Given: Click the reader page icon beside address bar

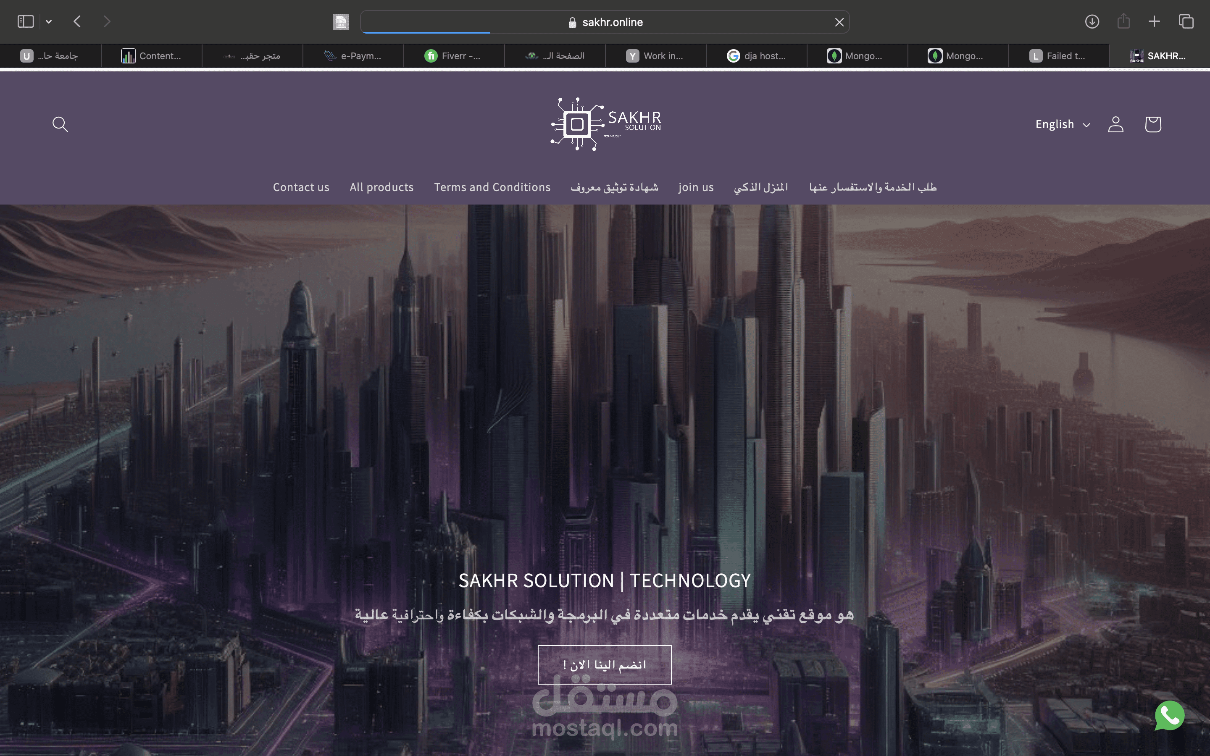Looking at the screenshot, I should [x=341, y=21].
